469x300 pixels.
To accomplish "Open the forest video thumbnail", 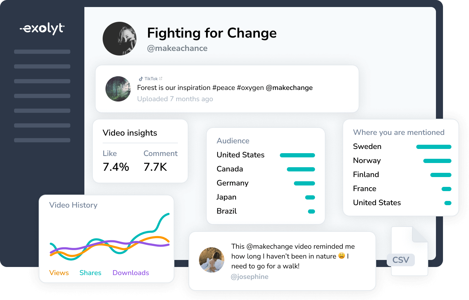I will [x=118, y=89].
